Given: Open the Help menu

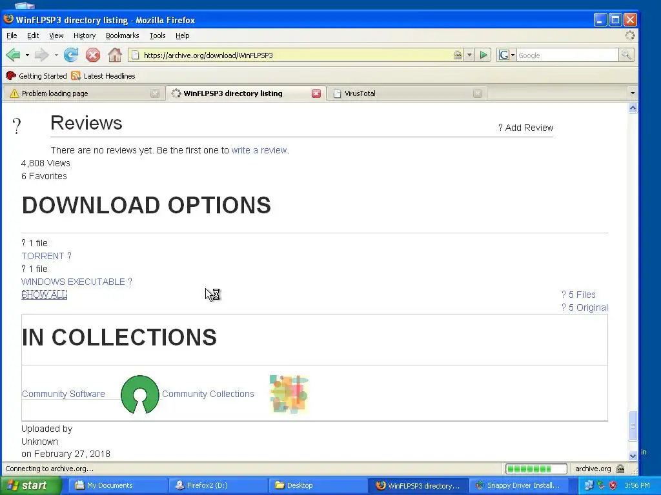Looking at the screenshot, I should point(182,36).
